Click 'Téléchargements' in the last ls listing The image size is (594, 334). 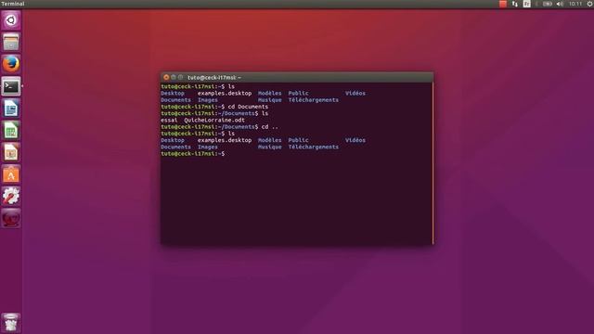314,147
